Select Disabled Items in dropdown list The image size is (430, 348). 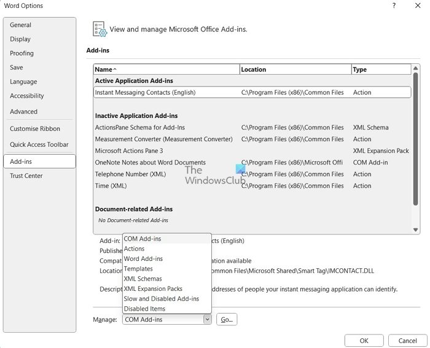tap(144, 309)
